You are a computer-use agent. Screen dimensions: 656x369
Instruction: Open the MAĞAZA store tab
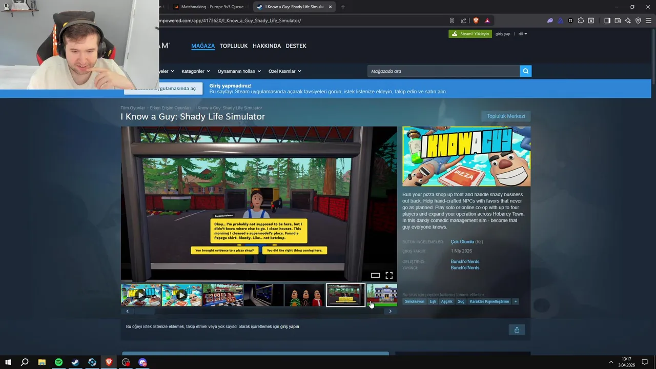203,46
